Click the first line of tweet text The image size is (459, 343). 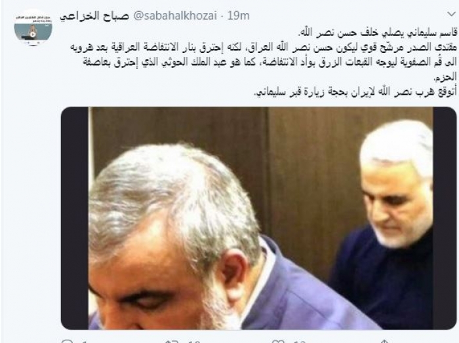(x=376, y=33)
